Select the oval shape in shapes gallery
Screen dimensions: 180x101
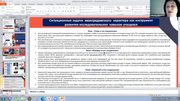pos(109,7)
